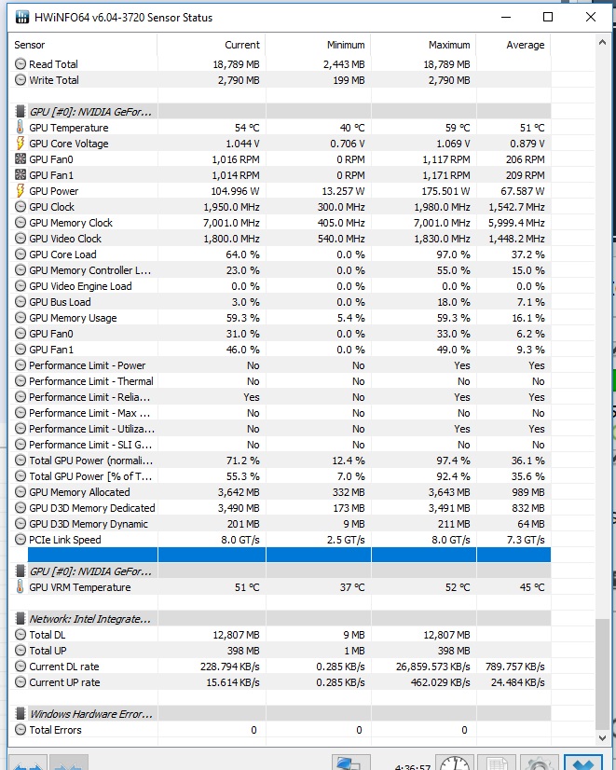Click the Current column header

(x=212, y=45)
